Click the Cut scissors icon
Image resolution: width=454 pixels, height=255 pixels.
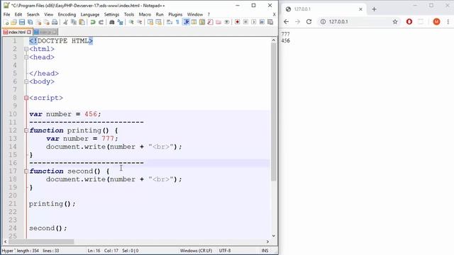65,22
